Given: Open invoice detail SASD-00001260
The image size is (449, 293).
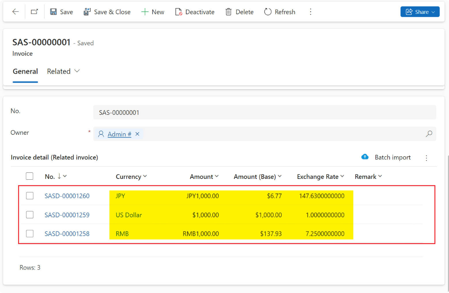Looking at the screenshot, I should click(x=67, y=196).
